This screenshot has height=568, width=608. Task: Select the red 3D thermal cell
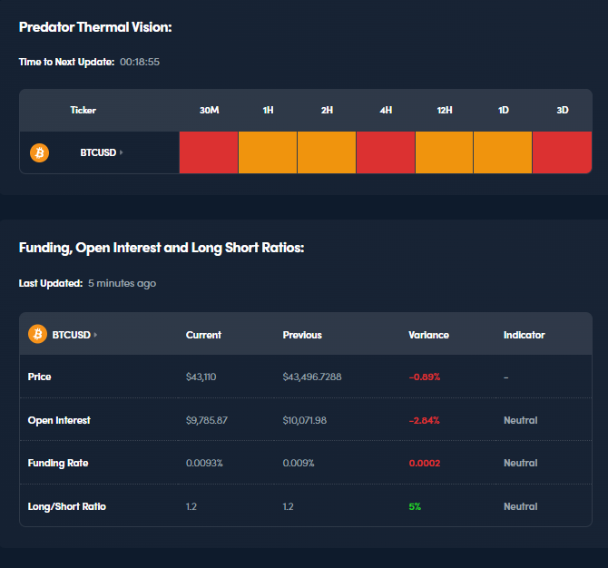coord(562,152)
